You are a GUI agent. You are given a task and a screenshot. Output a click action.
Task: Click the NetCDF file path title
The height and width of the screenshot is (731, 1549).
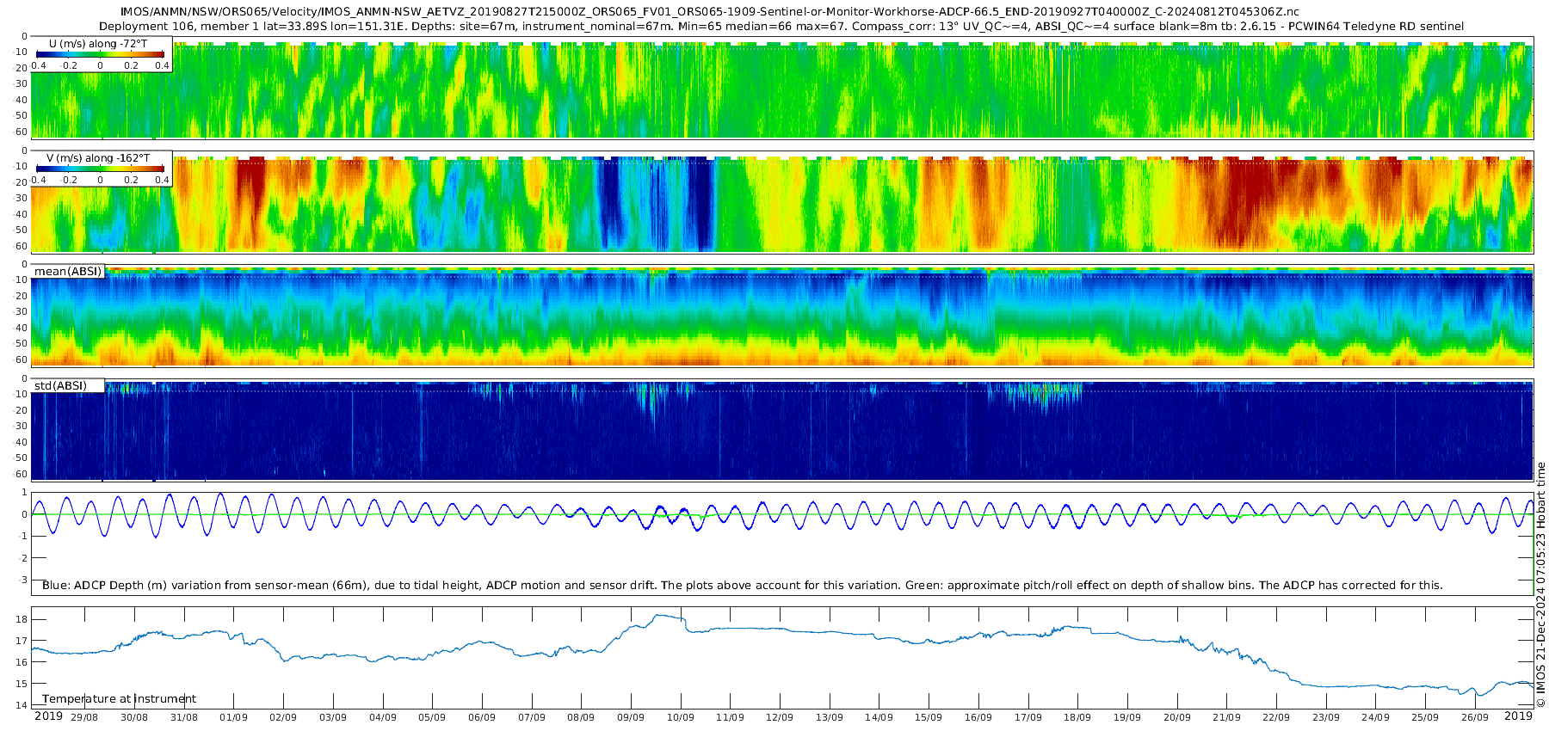pyautogui.click(x=710, y=12)
